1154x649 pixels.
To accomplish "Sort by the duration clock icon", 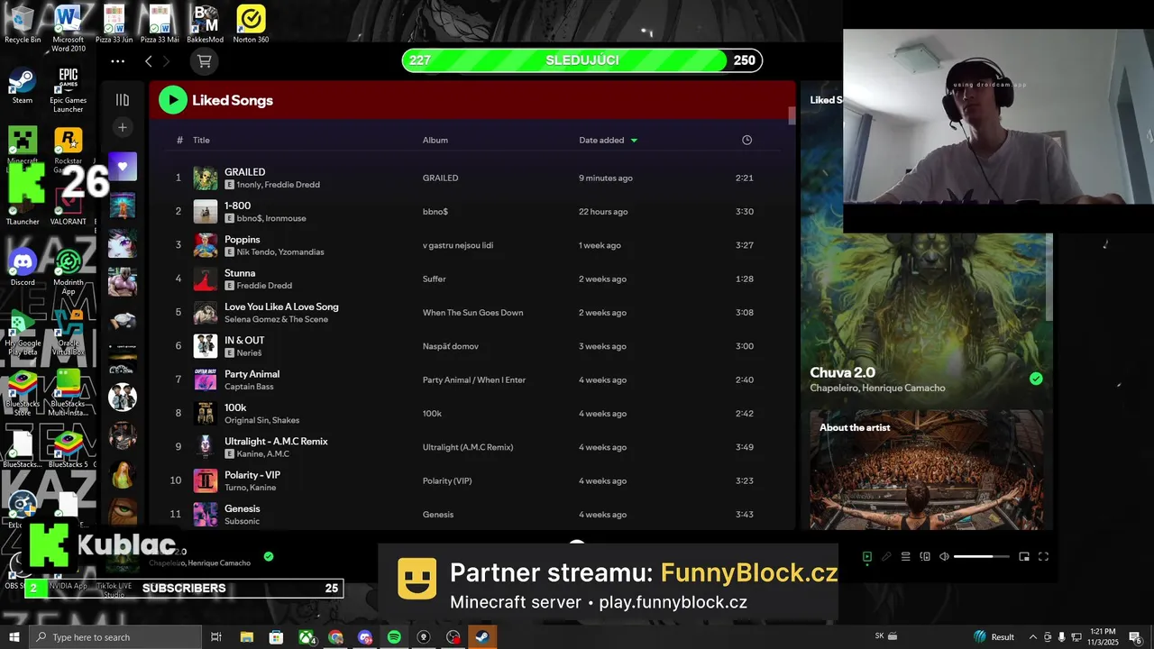I will pos(746,140).
